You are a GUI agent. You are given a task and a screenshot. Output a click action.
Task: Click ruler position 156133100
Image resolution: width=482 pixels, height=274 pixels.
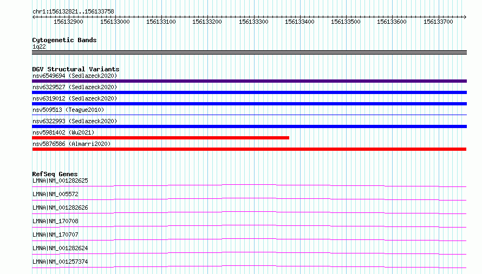pos(161,22)
